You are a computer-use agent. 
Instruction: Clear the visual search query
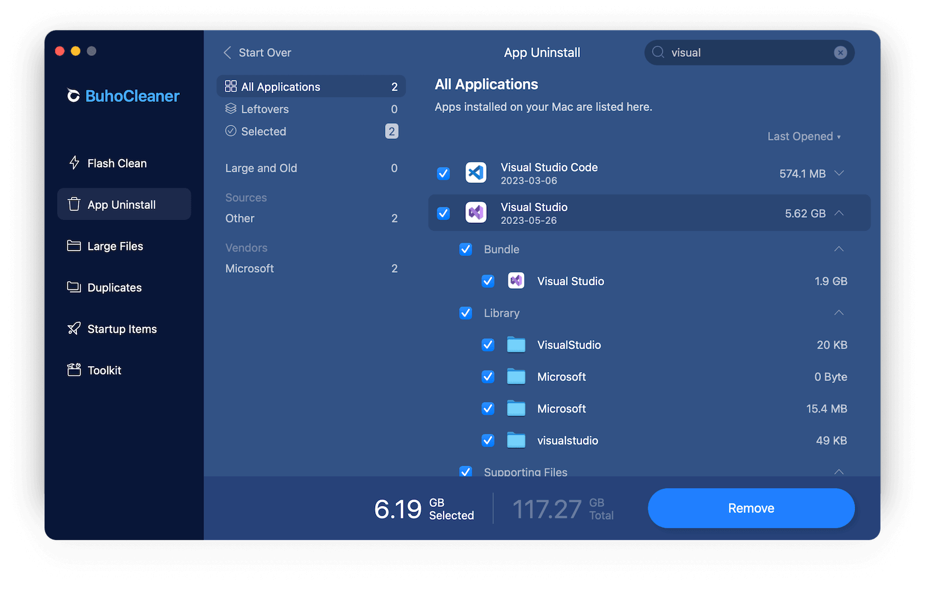tap(840, 52)
